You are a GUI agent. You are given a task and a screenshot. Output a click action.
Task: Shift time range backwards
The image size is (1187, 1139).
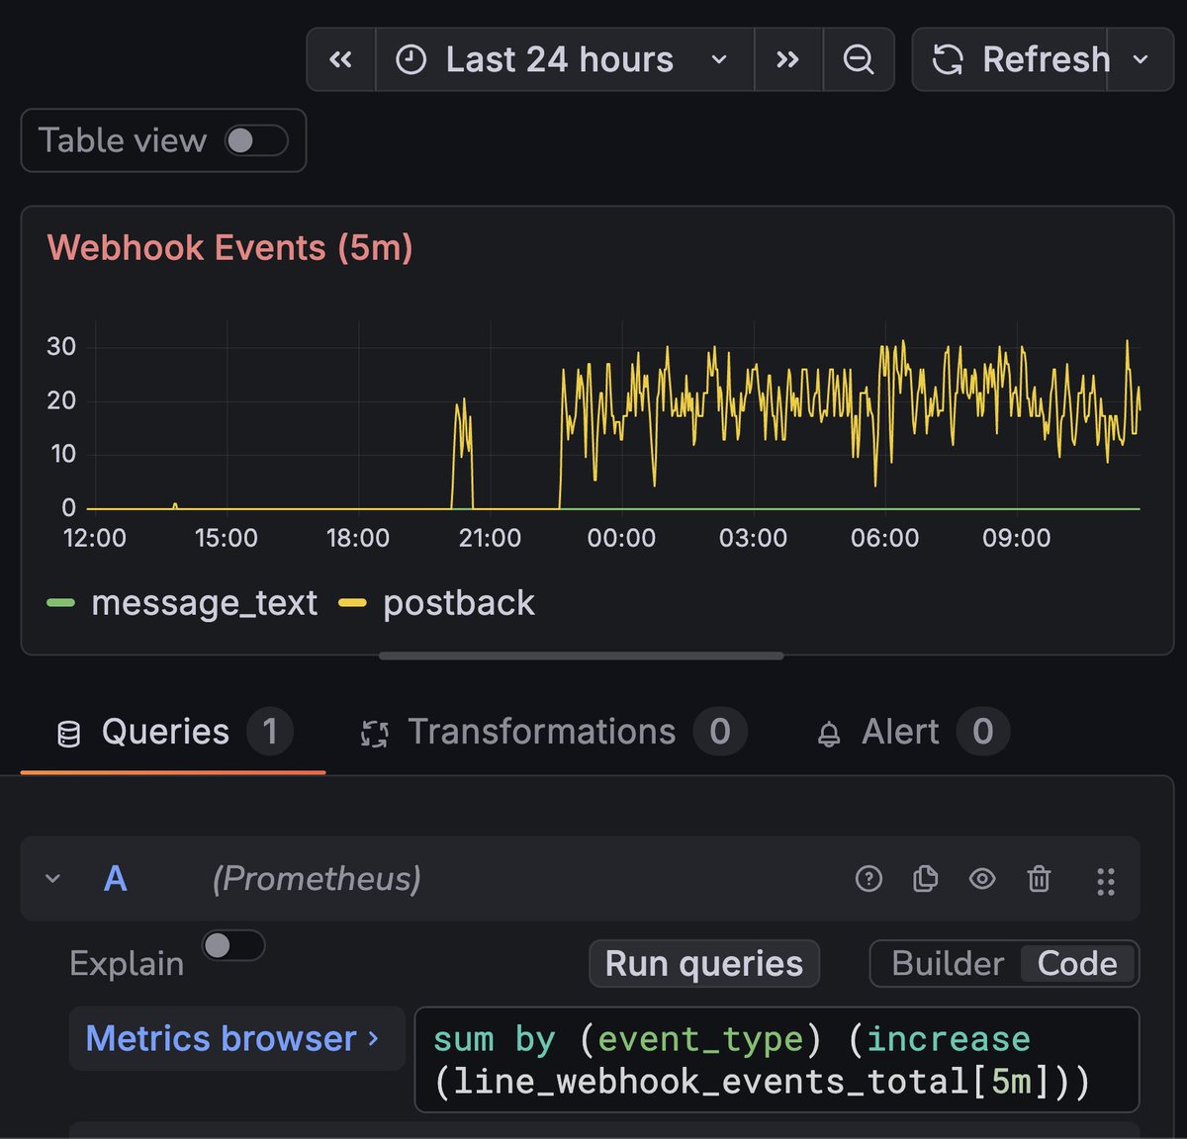click(340, 59)
